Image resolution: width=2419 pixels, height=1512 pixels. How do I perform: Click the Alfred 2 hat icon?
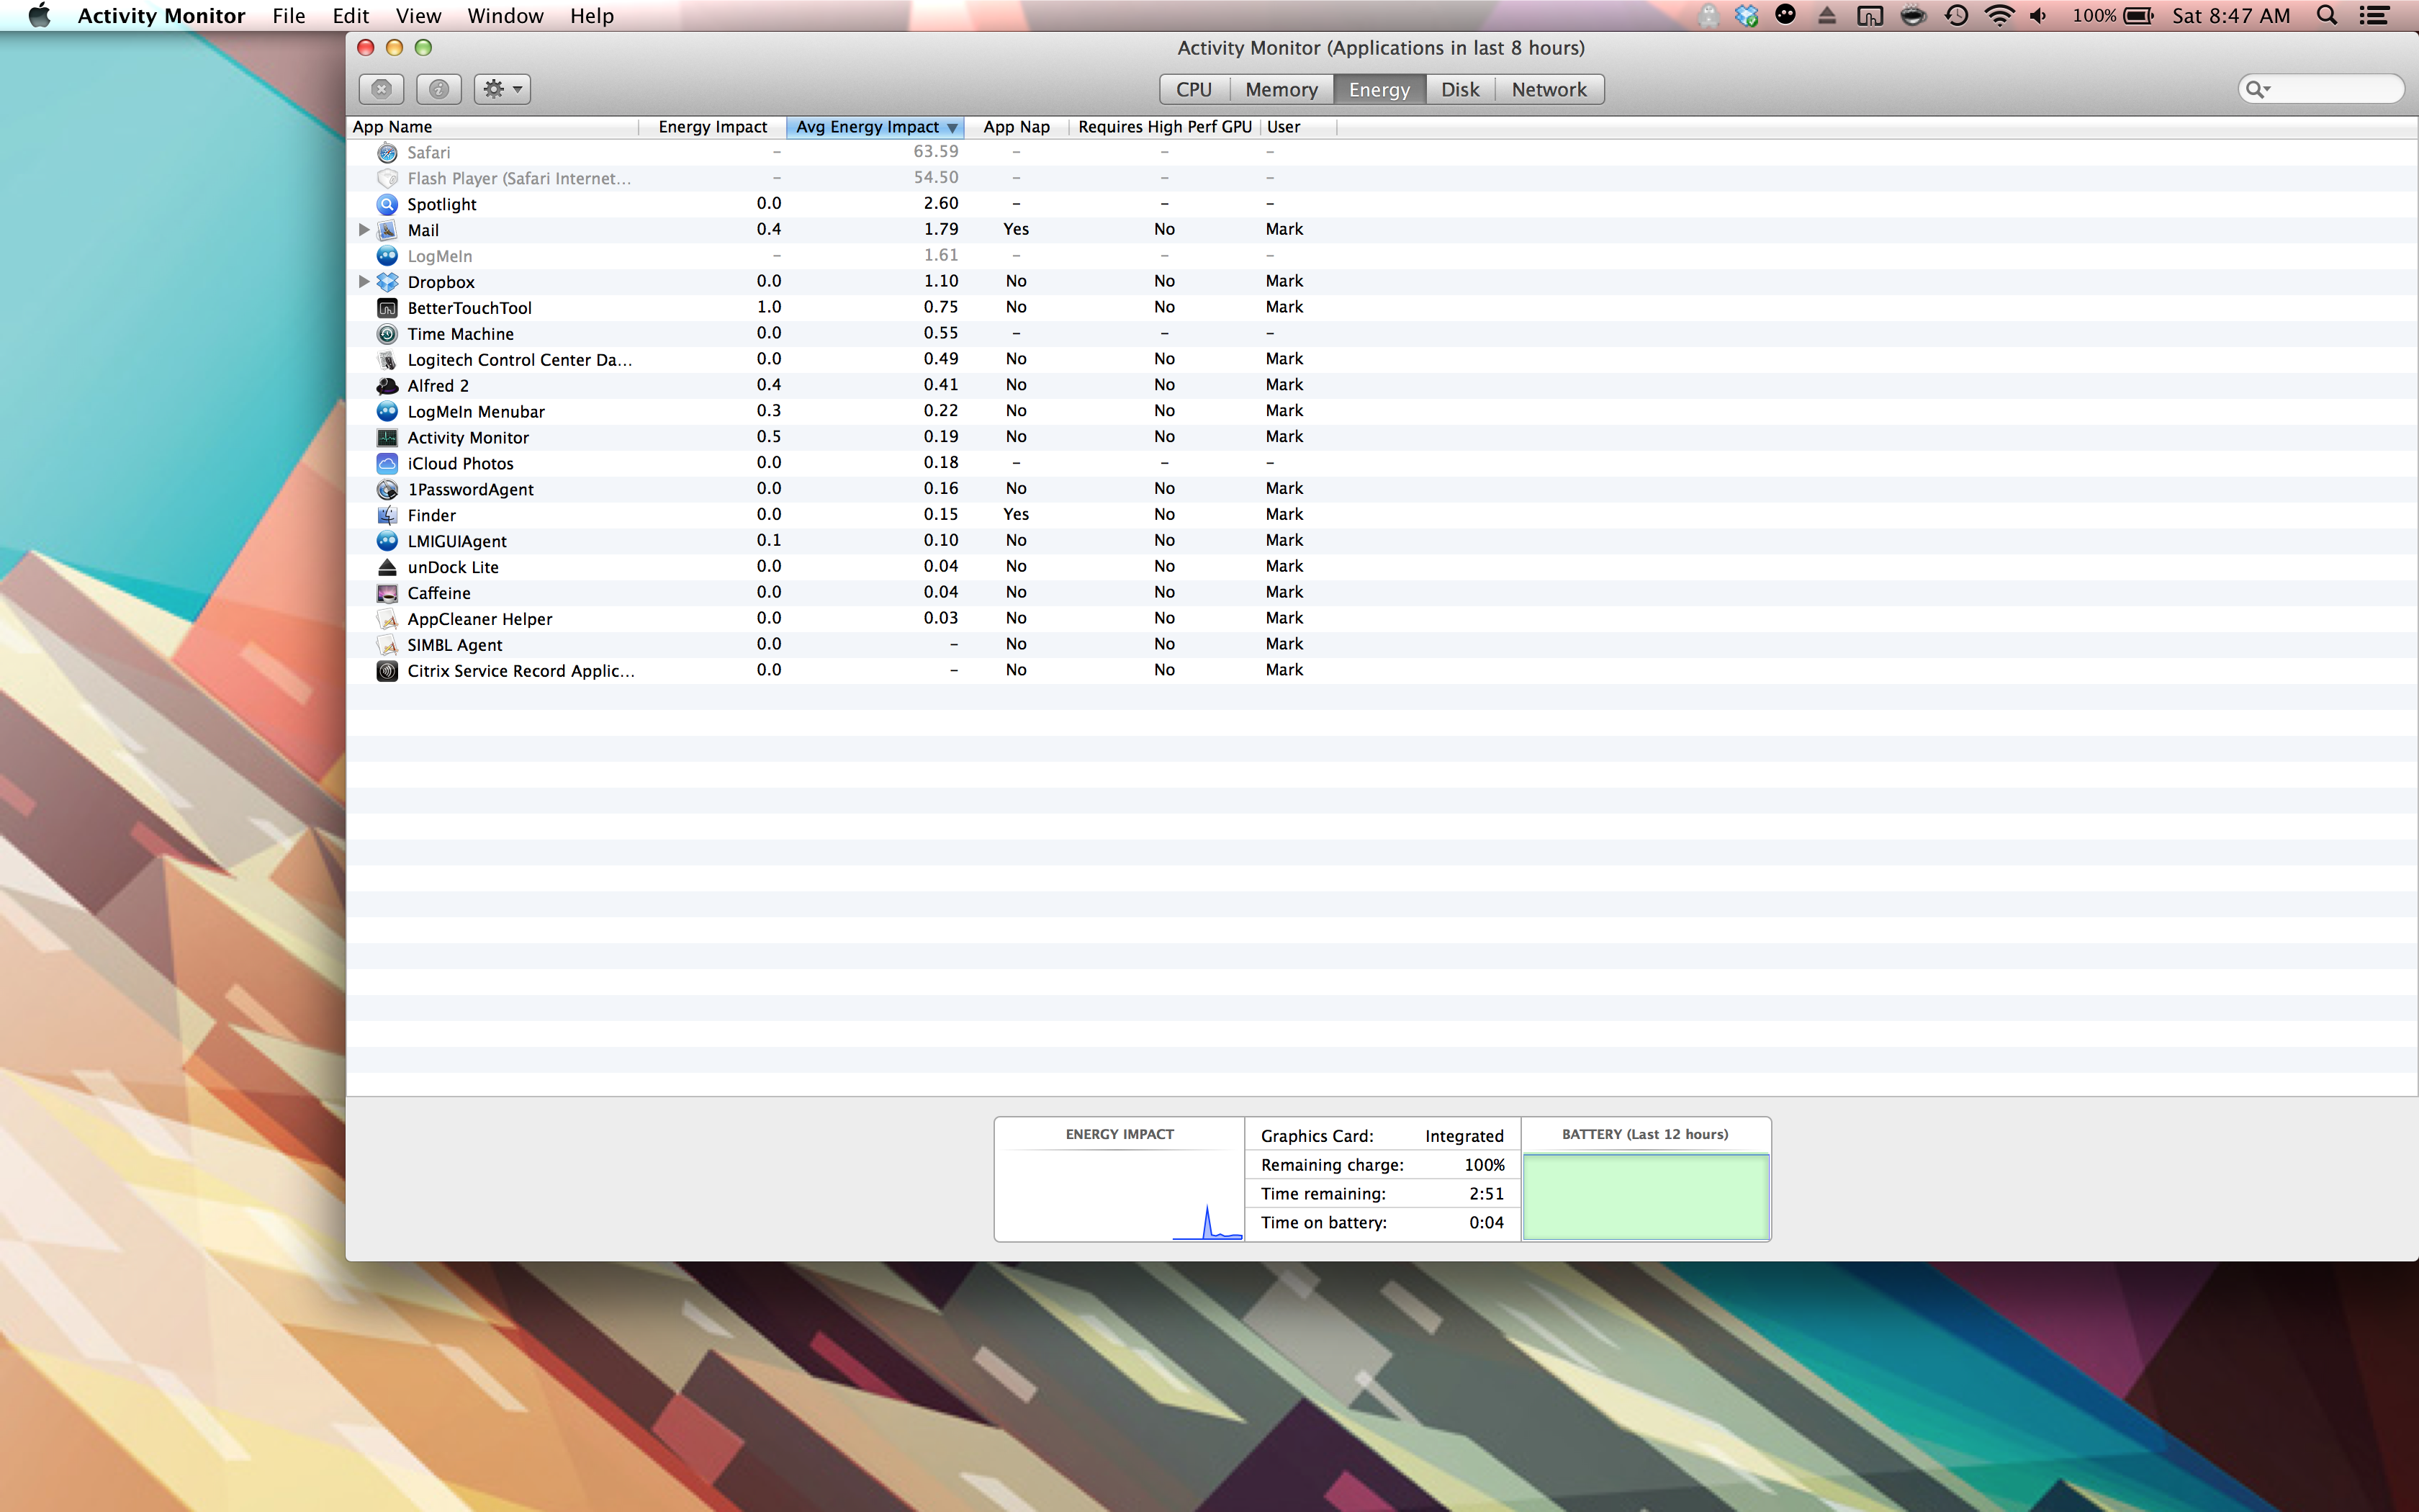click(x=388, y=386)
